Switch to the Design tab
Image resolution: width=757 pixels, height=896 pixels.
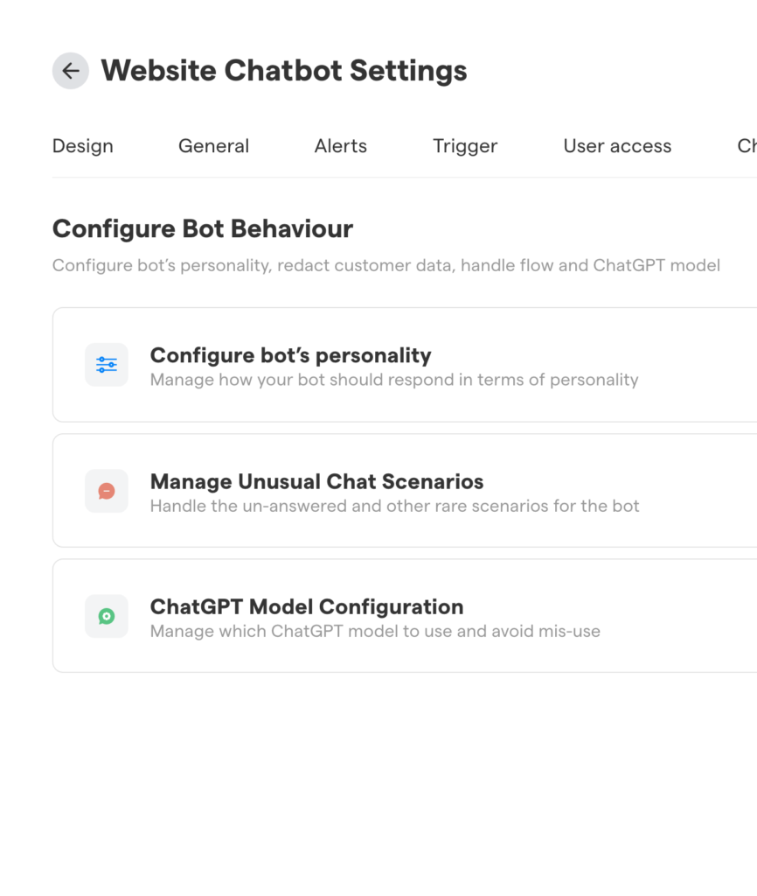click(x=83, y=146)
